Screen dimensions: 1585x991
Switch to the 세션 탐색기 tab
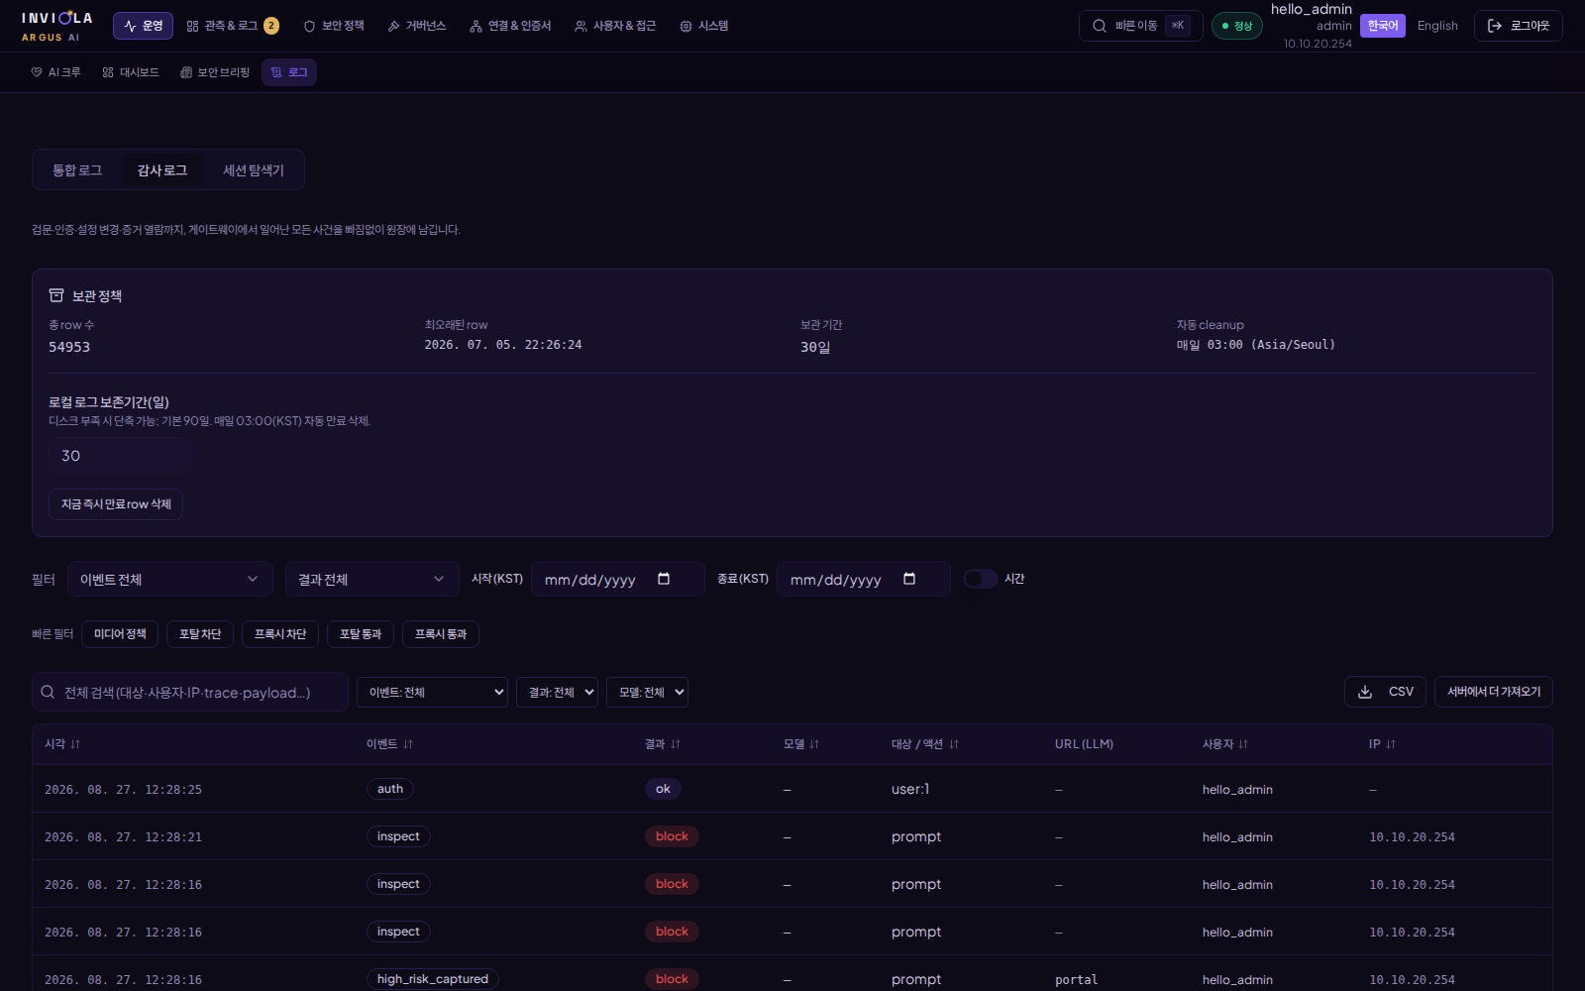click(254, 170)
